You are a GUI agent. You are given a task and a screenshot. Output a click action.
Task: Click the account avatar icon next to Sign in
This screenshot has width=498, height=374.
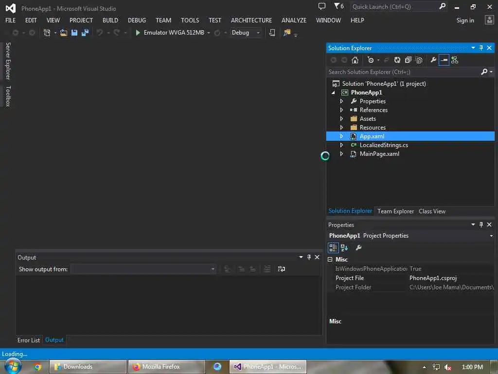489,20
